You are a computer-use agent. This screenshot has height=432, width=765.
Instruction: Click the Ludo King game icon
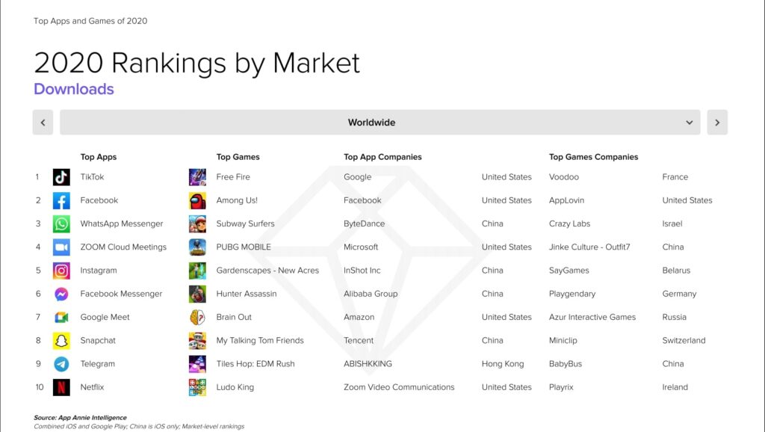coord(197,387)
